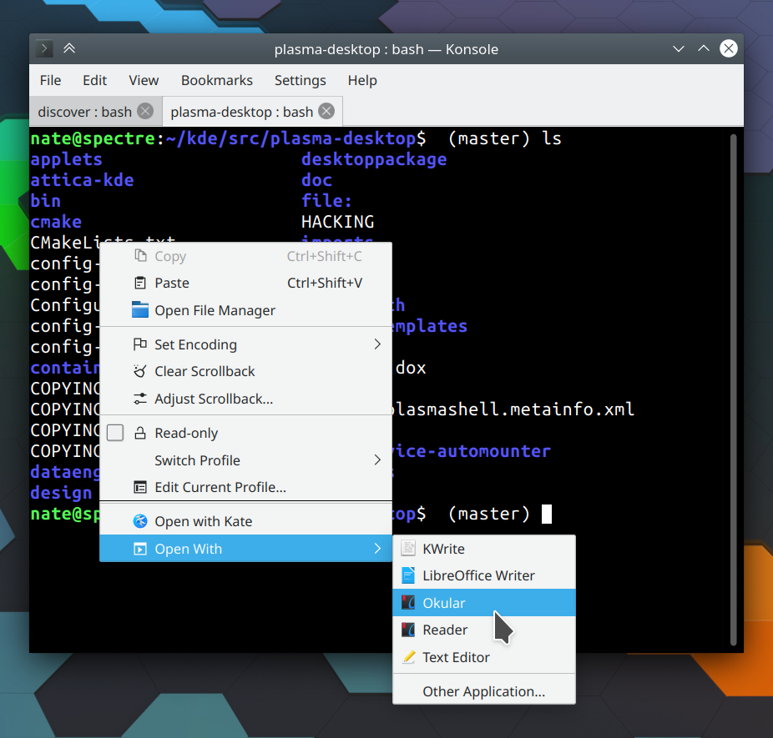Expand the Open With submenu arrow
Image resolution: width=773 pixels, height=738 pixels.
coord(377,549)
